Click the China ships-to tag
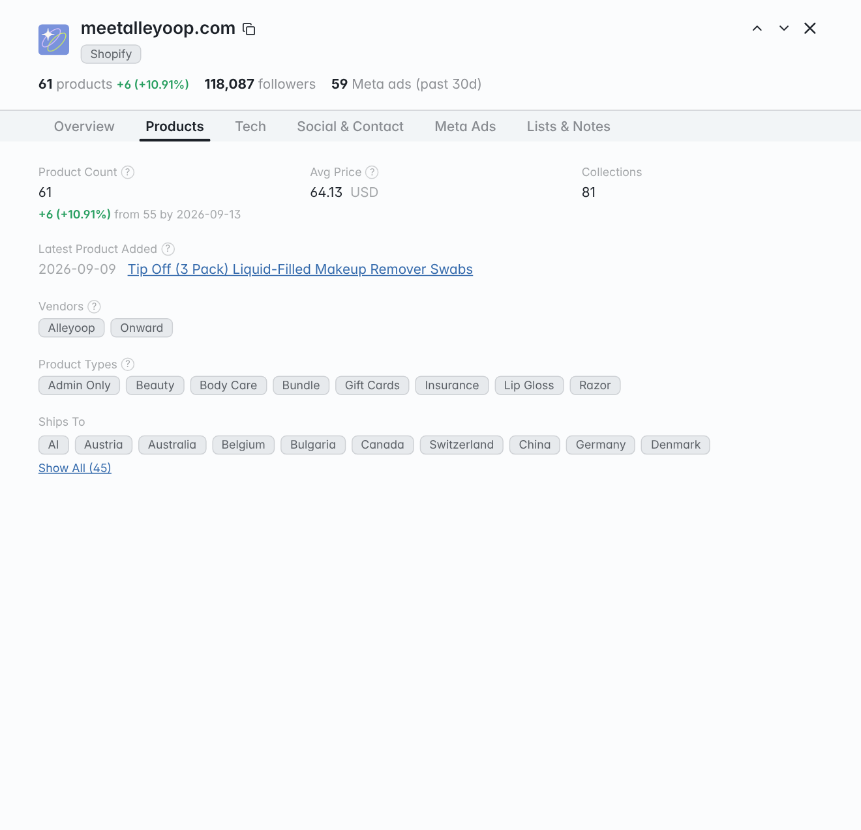Screen dimensions: 861x830 (535, 445)
